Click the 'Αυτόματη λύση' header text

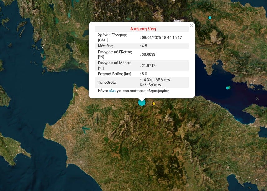pos(143,29)
